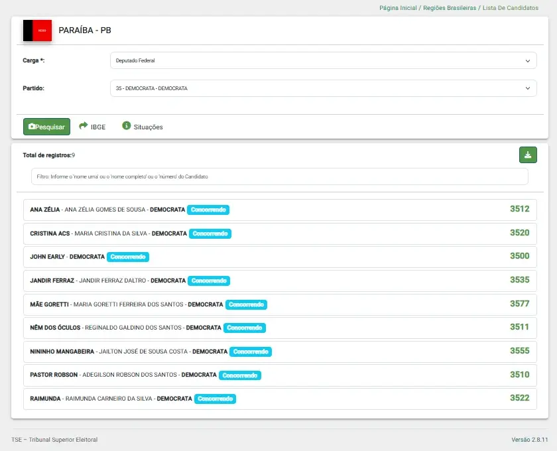This screenshot has height=451, width=557.
Task: Click Concorrendo badge for JANDIR FERRAZ
Action: 209,281
